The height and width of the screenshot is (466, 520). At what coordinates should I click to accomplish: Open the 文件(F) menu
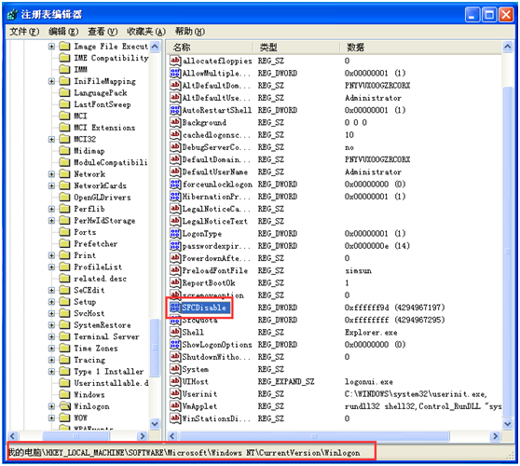click(x=24, y=32)
